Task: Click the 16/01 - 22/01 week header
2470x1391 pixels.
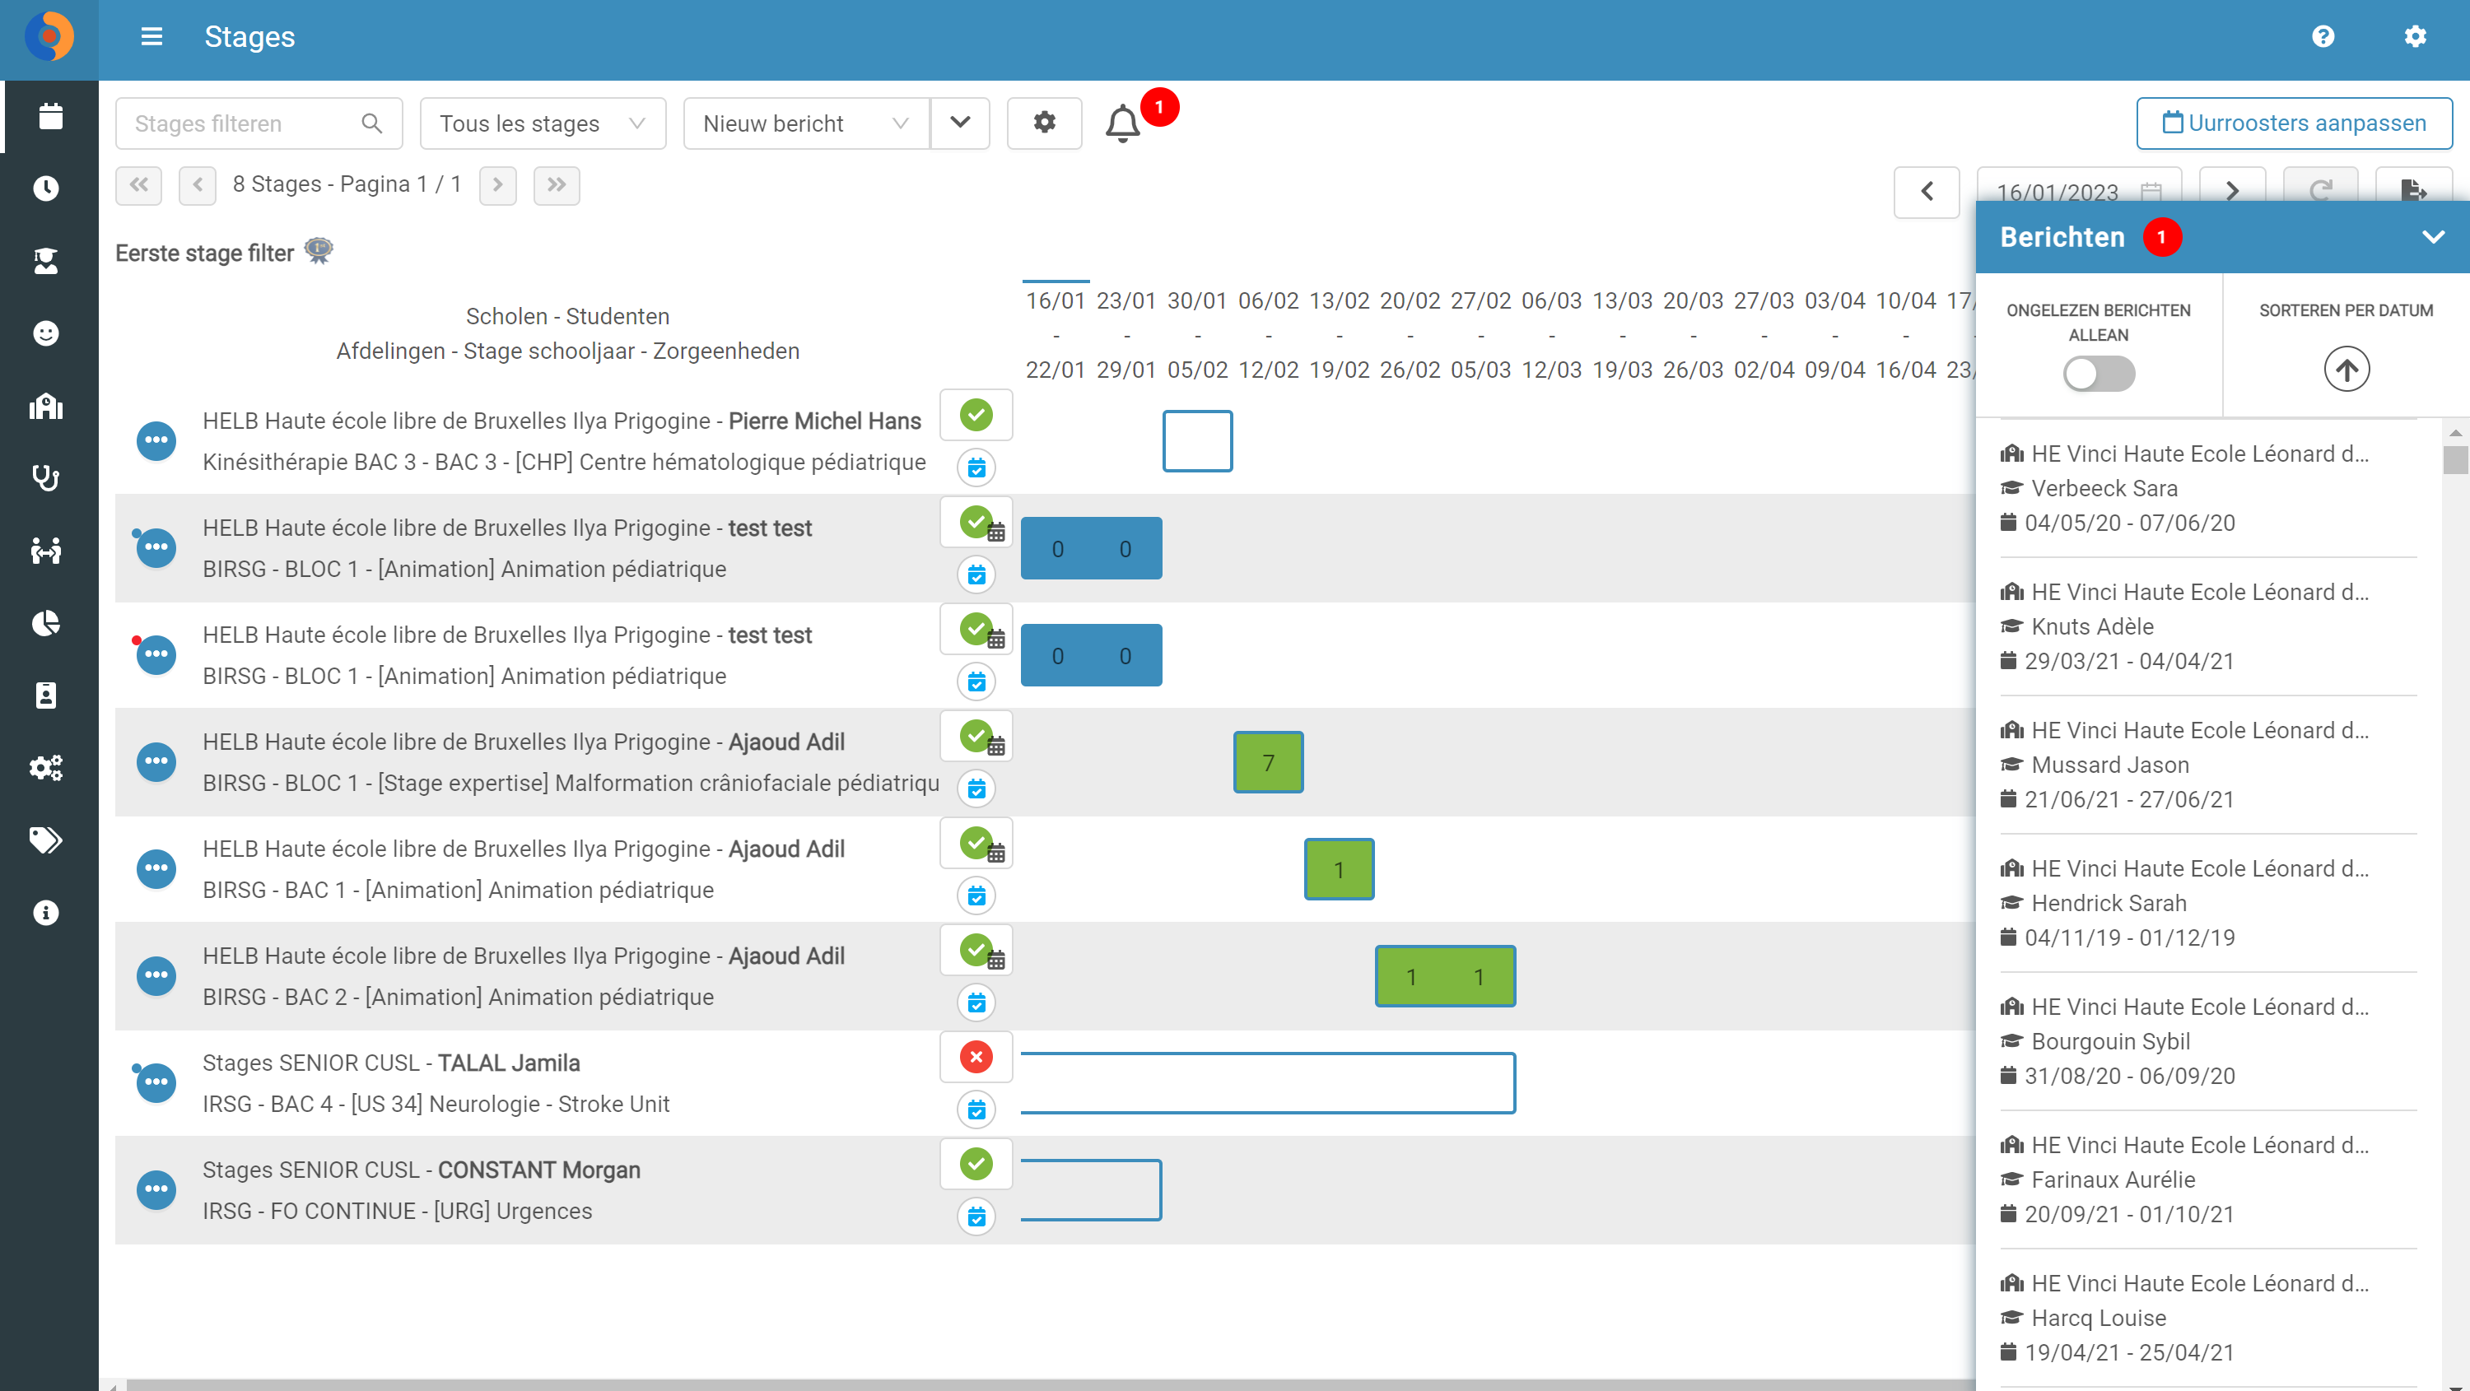Action: point(1056,334)
